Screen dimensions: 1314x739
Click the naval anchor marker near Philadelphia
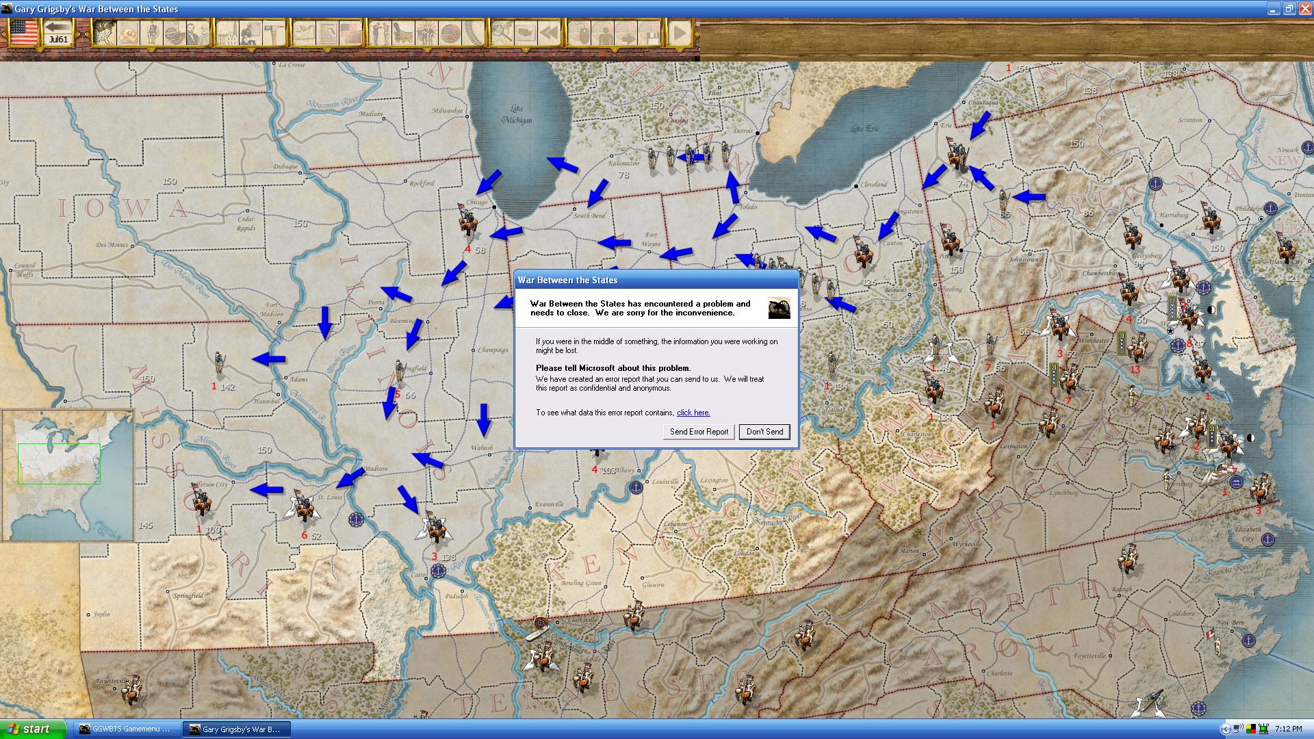(x=1271, y=209)
